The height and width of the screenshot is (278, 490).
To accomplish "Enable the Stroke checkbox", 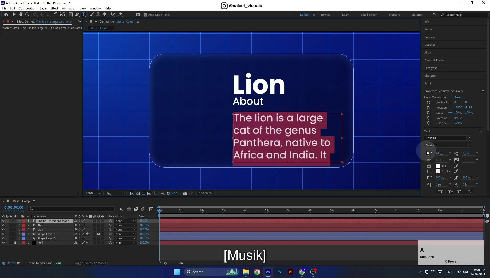I will click(429, 171).
